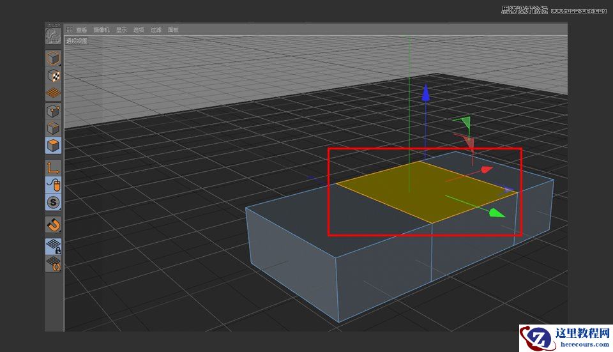Open the 摄像机 camera menu
Viewport: 613px width, 352px height.
click(102, 30)
